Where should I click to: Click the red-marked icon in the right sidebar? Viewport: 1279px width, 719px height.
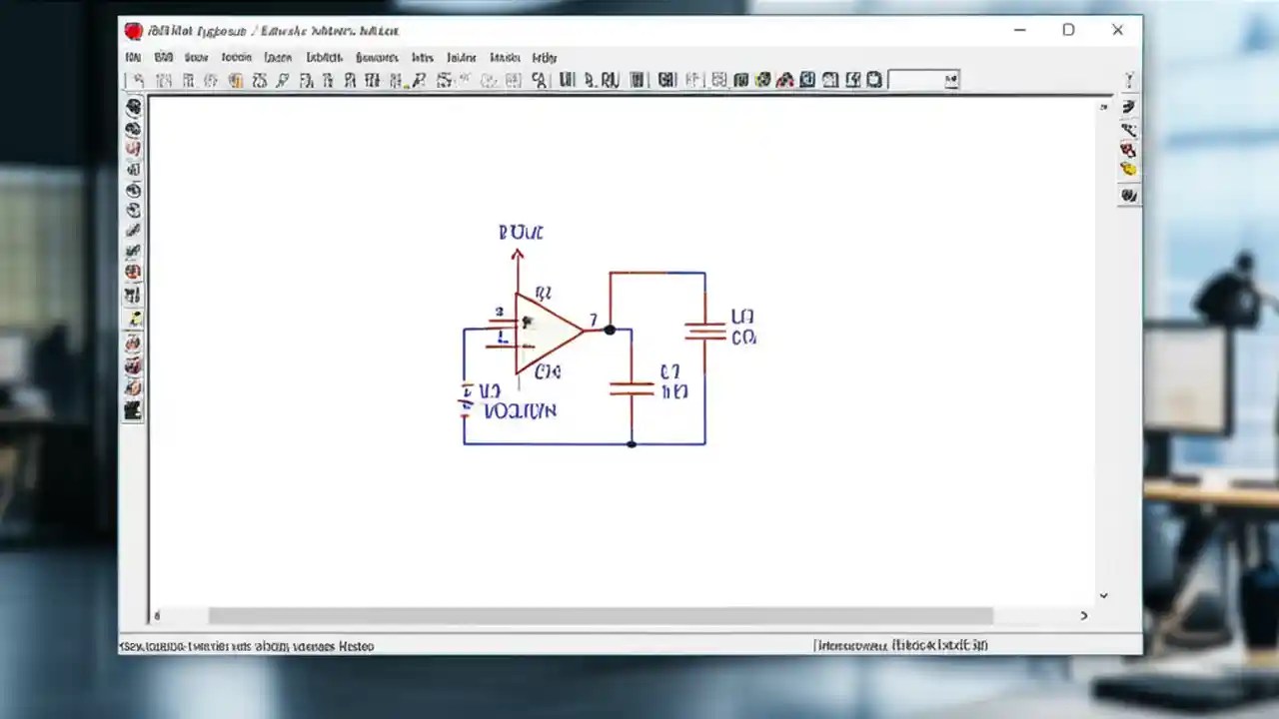[1129, 151]
